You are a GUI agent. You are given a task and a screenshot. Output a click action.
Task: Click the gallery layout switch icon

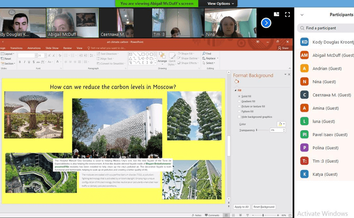276,14
